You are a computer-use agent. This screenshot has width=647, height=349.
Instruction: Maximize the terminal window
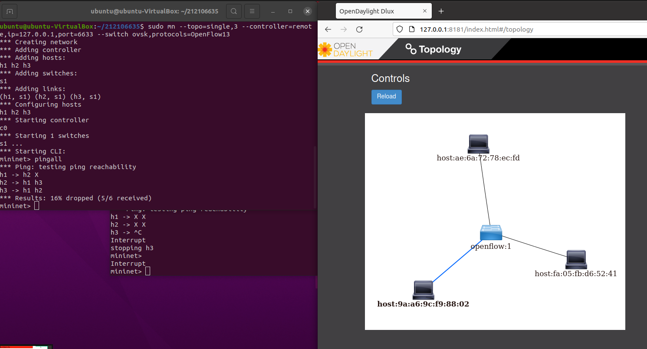pos(290,11)
